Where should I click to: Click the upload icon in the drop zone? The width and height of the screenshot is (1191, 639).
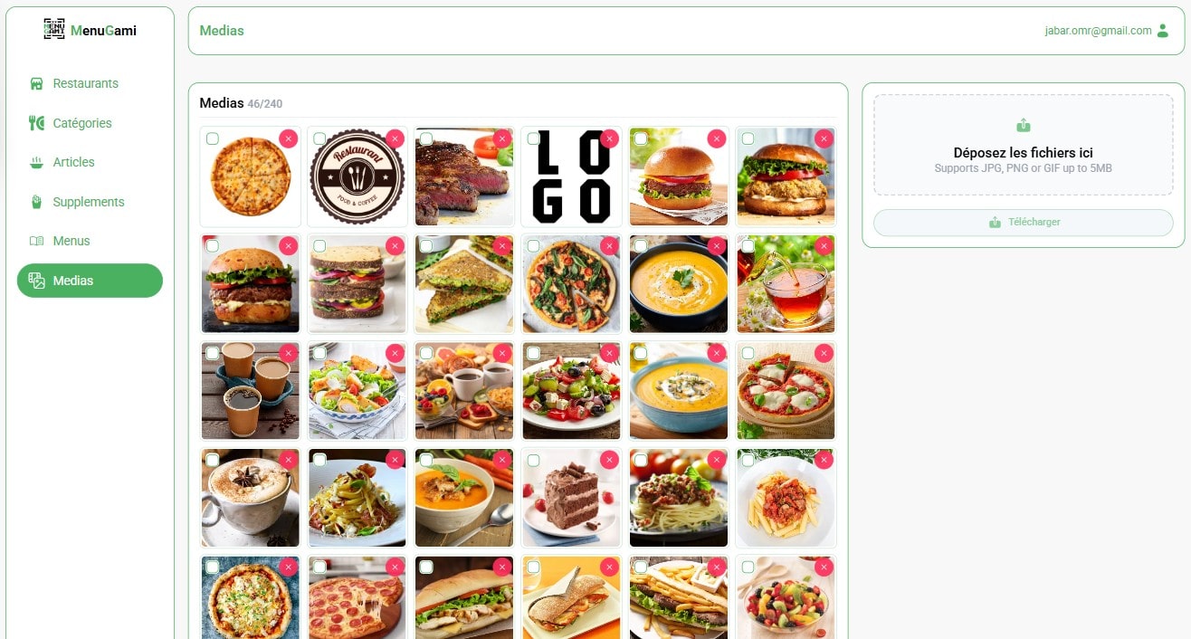tap(1024, 126)
